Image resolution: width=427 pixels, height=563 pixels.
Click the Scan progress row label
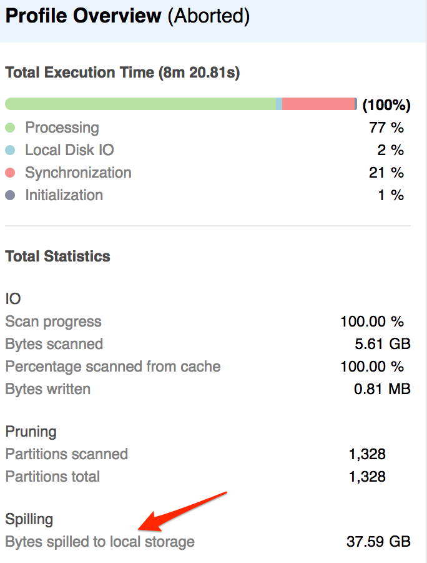click(53, 322)
